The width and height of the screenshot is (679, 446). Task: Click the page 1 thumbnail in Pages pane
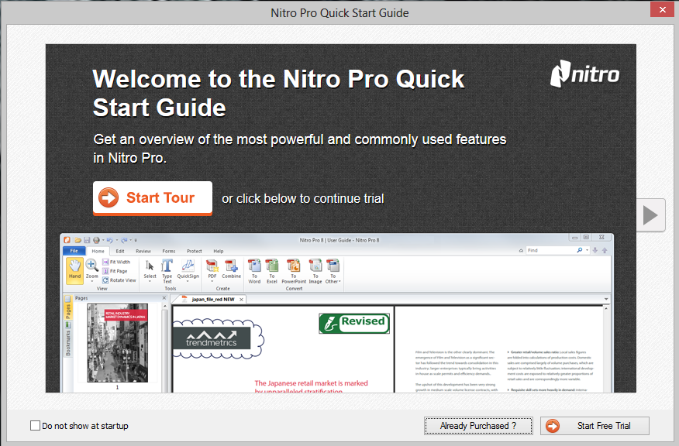pyautogui.click(x=117, y=342)
